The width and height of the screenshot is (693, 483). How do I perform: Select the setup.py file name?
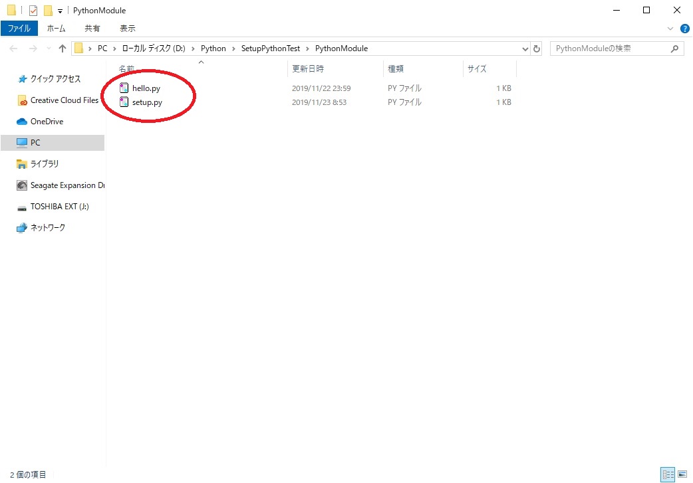click(x=147, y=102)
